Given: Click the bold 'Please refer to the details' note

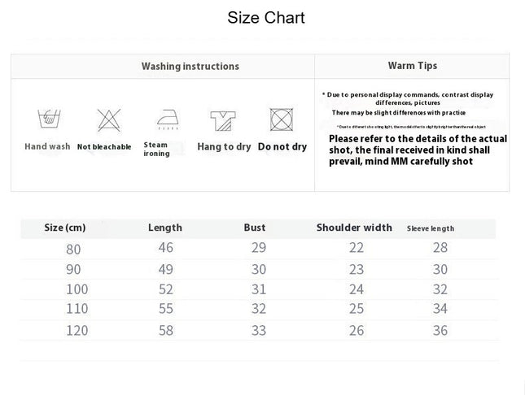Looking at the screenshot, I should coord(418,150).
